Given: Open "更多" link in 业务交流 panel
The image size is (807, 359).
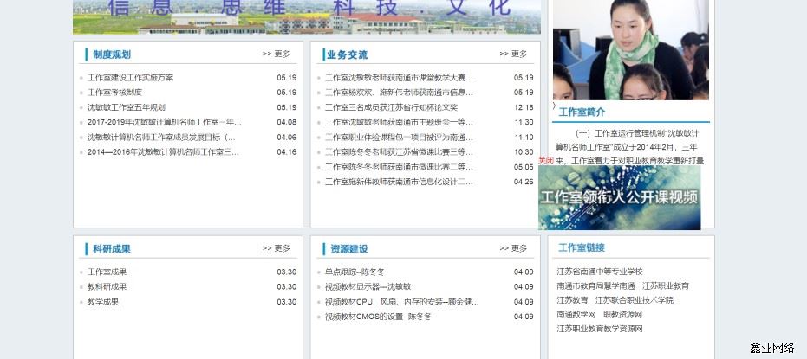Looking at the screenshot, I should 513,54.
